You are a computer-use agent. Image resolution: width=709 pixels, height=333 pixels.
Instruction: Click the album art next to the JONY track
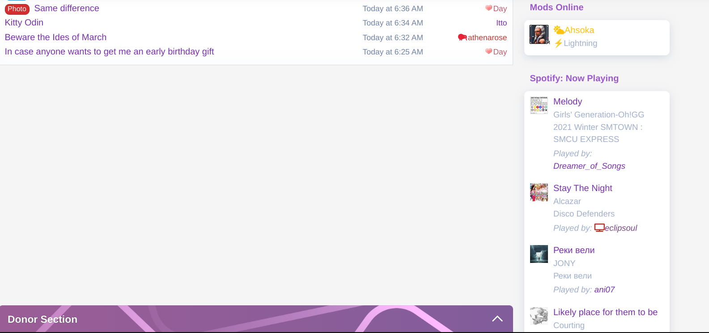coord(539,254)
